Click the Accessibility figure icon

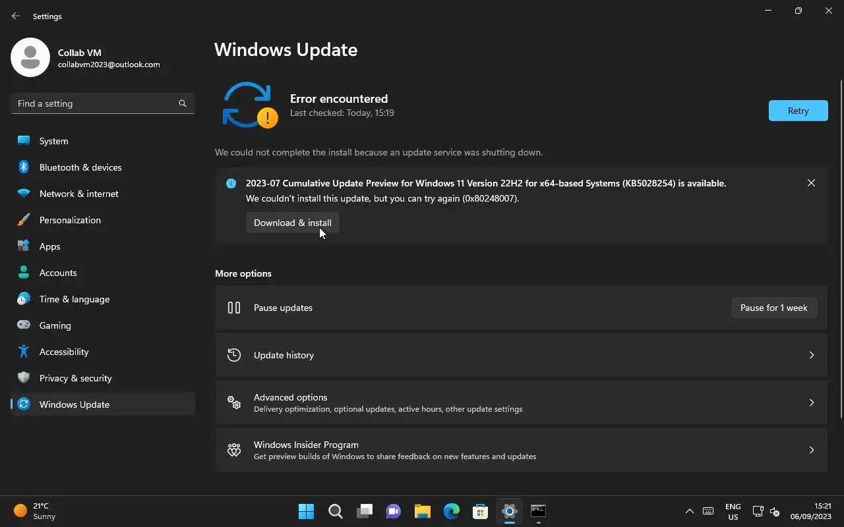click(24, 352)
